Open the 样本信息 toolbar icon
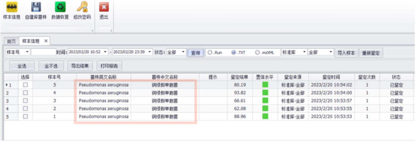417x142 pixels. [12, 7]
